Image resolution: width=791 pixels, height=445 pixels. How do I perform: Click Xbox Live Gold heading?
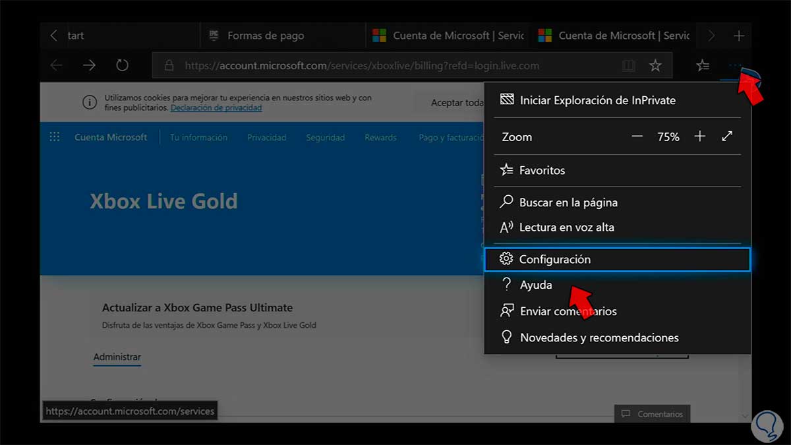(163, 201)
